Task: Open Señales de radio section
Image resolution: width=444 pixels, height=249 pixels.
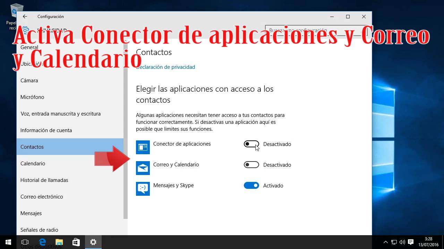Action: click(70, 230)
